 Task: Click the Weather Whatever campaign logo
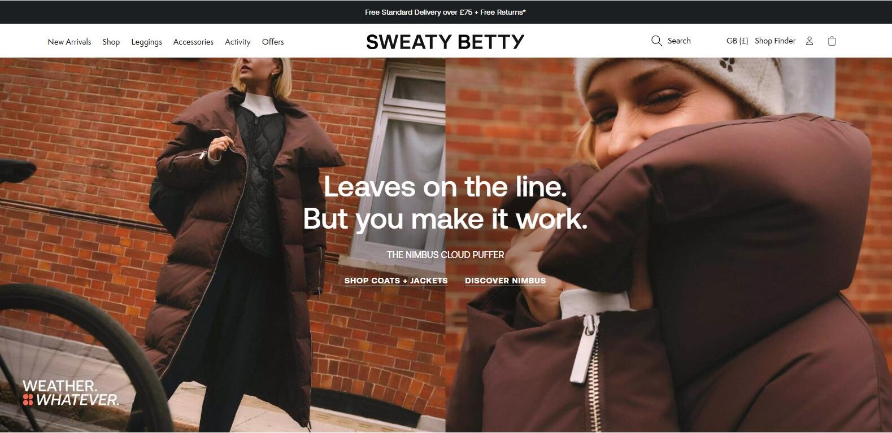(71, 393)
